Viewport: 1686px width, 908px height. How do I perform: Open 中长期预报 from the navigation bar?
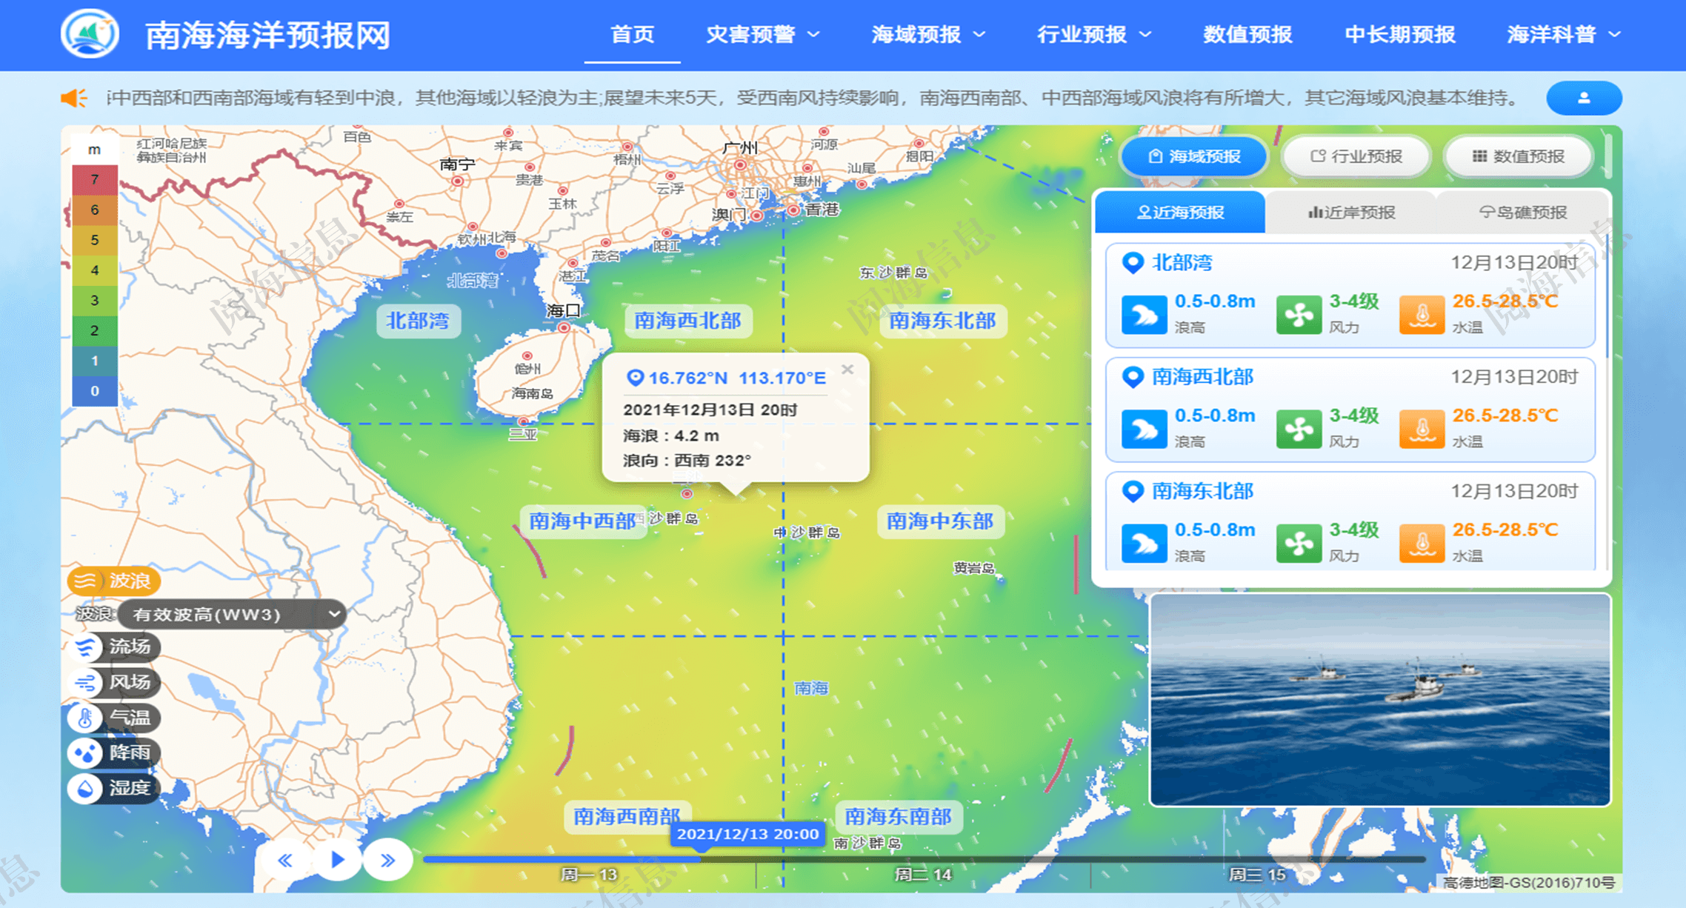click(x=1400, y=34)
